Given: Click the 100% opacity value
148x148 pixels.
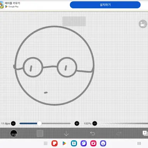Looking at the screenshot, I should click(x=87, y=123).
